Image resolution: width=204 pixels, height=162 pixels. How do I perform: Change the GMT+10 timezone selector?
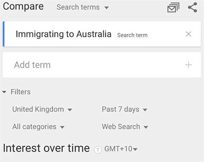[x=121, y=149]
